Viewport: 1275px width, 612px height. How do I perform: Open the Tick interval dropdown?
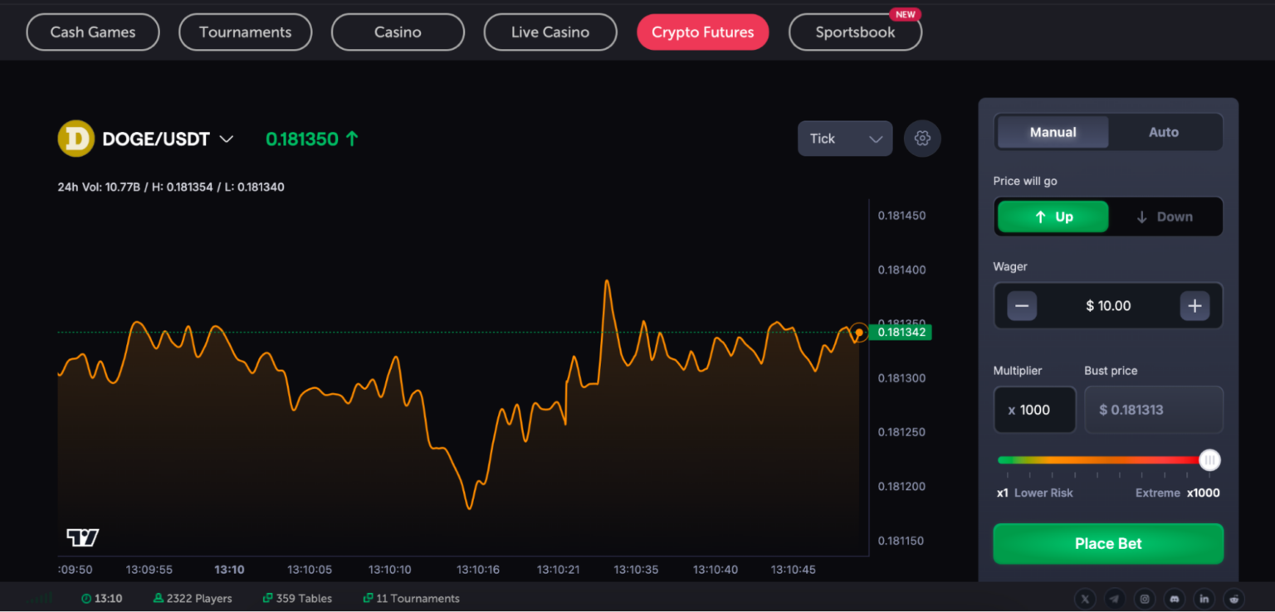[x=844, y=138]
